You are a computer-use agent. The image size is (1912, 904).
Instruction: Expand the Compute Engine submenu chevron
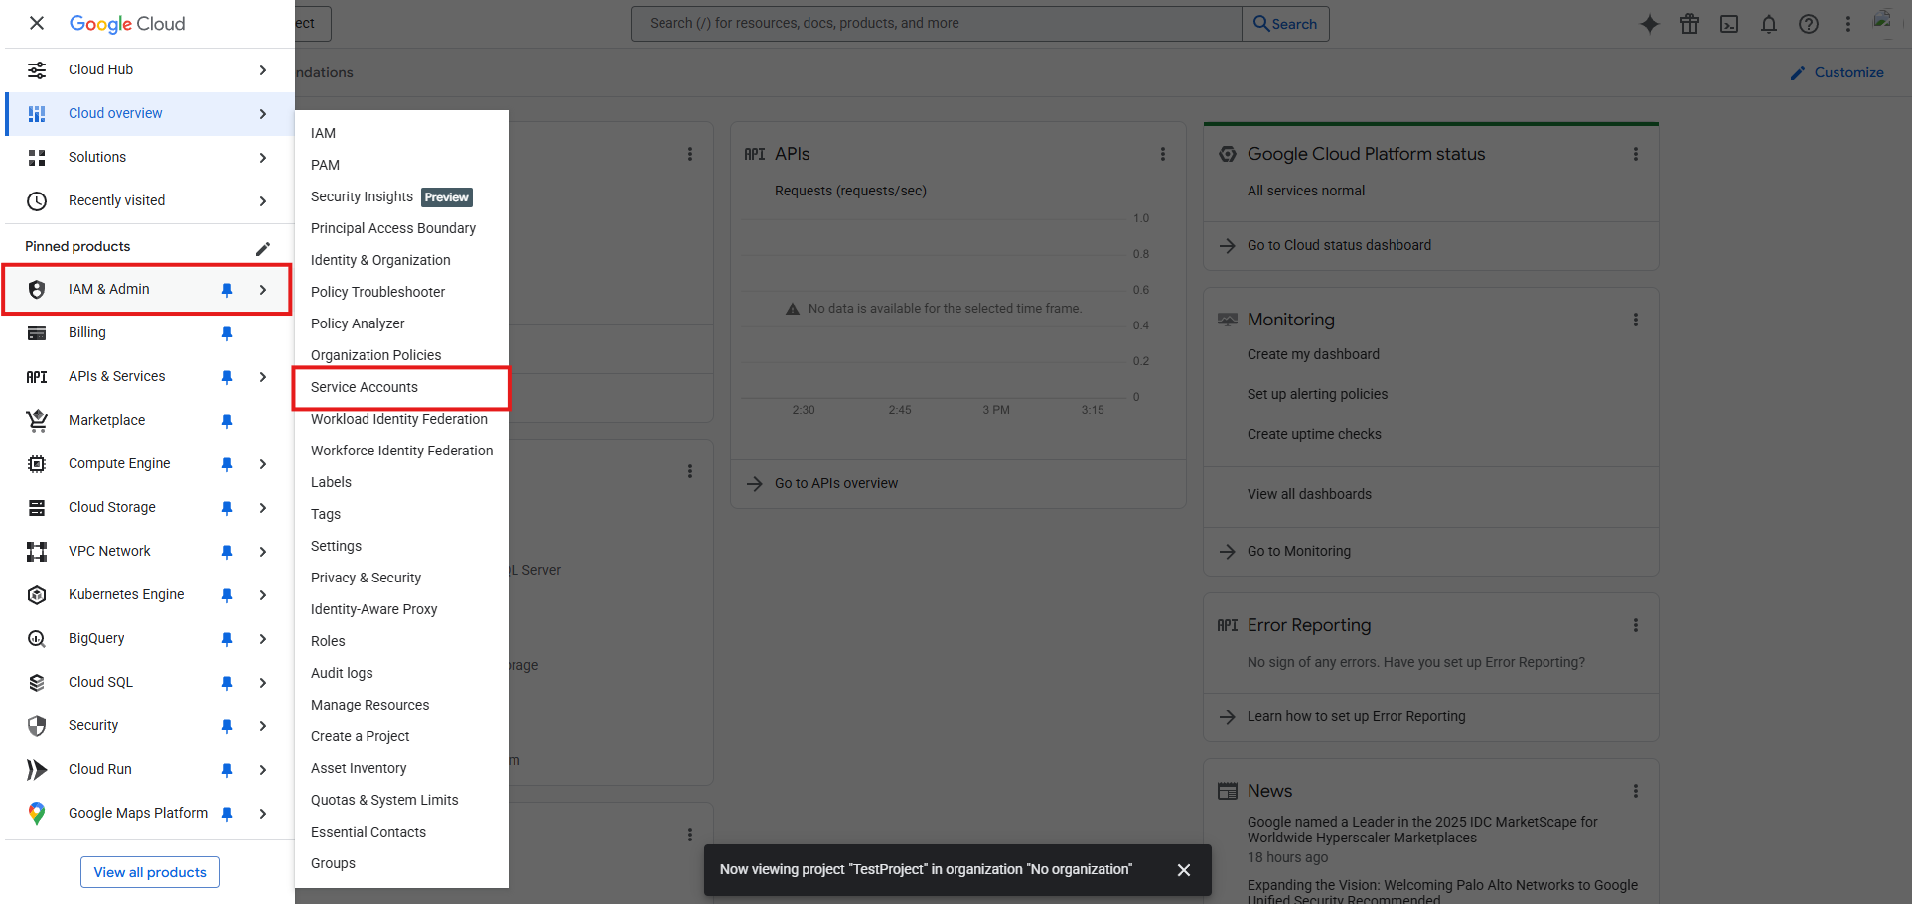click(x=263, y=464)
